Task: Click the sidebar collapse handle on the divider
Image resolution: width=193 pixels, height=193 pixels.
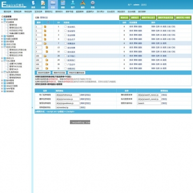Action: click(x=32, y=108)
